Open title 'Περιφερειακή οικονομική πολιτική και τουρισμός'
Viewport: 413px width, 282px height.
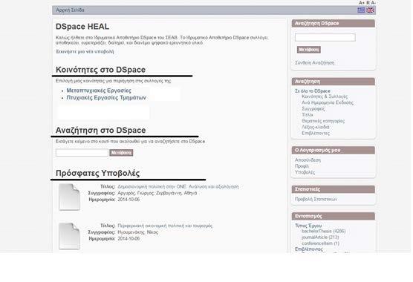165,226
